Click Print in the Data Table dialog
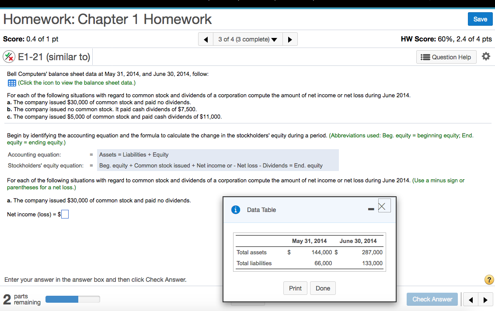The width and height of the screenshot is (495, 311). (295, 288)
